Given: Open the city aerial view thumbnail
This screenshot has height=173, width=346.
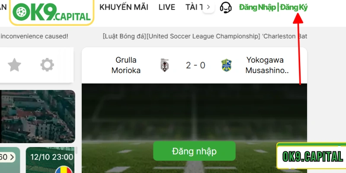Looking at the screenshot, I should pos(38,116).
